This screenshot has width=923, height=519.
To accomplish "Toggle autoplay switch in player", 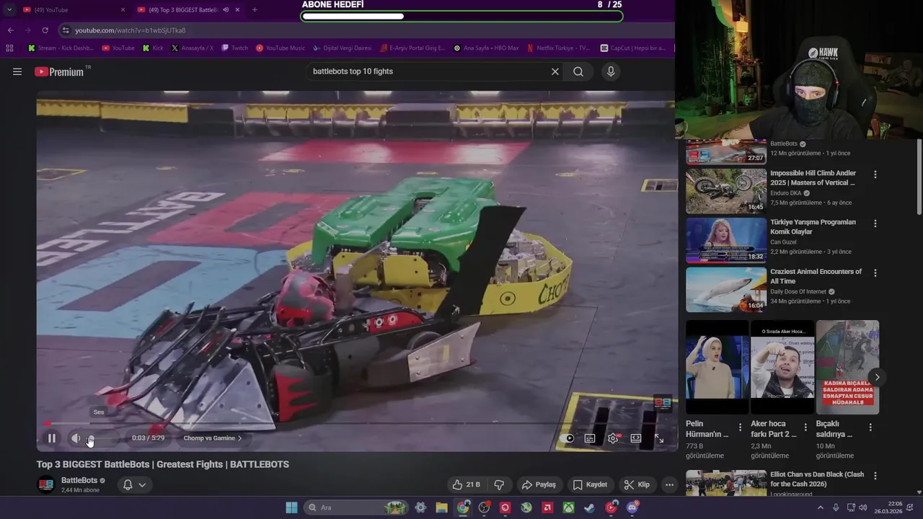I will (568, 438).
